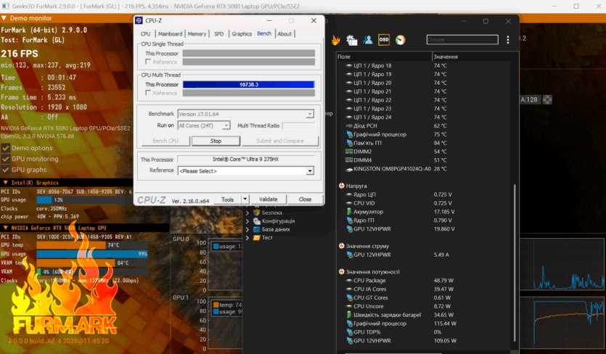Screen dimensions: 606x354
Task: Toggle the GPU graphs checkbox
Action: click(x=6, y=170)
